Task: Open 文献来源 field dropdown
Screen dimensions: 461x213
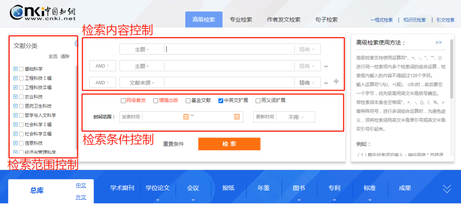Action: pos(142,83)
